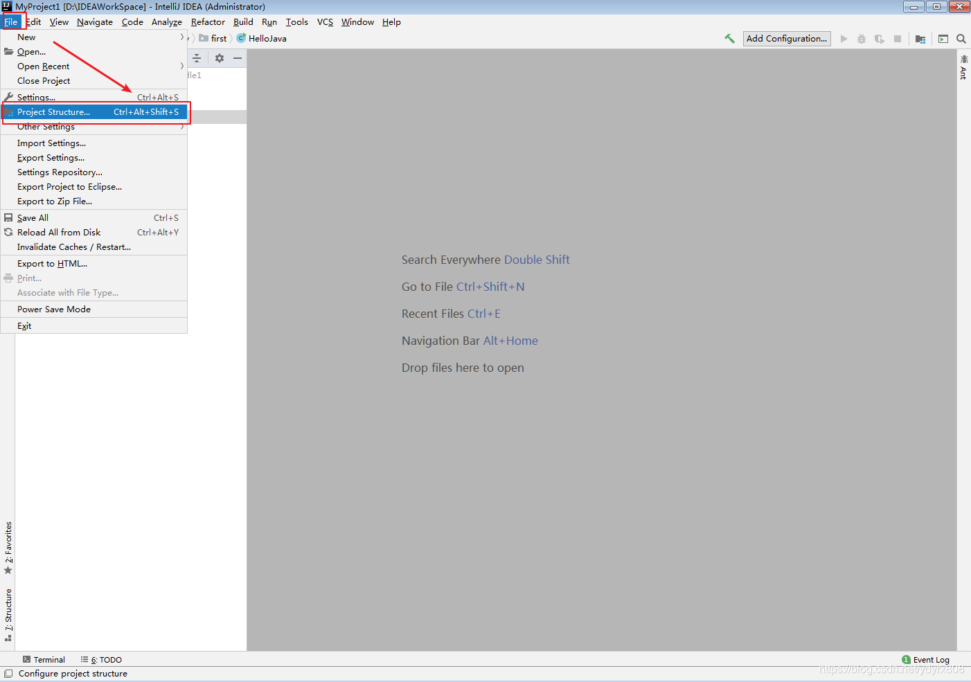Click the File menu
This screenshot has width=971, height=682.
(11, 22)
